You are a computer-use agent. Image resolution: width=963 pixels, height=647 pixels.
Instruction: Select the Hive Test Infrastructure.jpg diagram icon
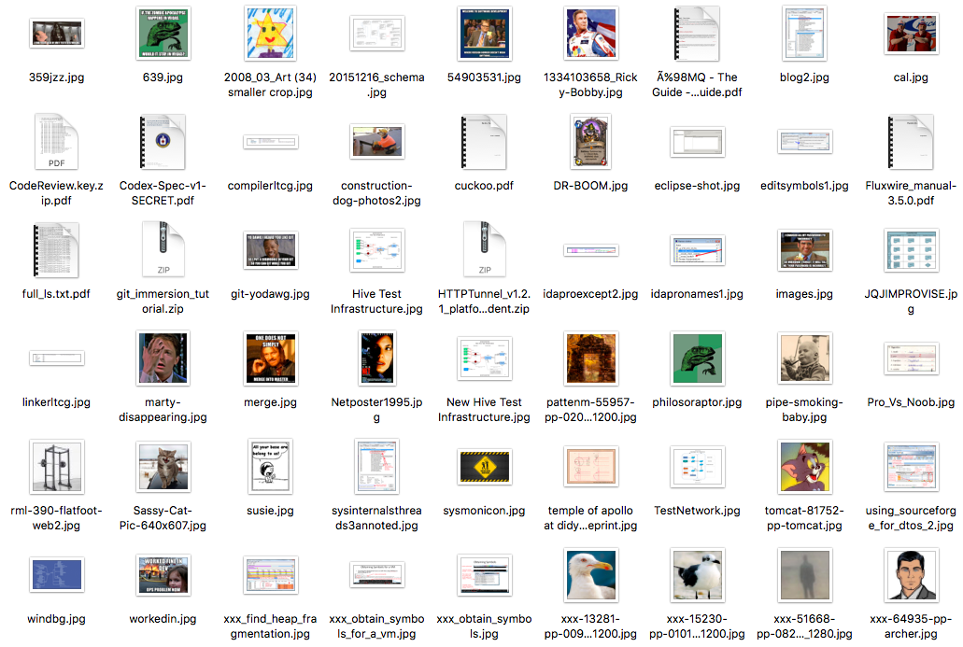pos(377,250)
